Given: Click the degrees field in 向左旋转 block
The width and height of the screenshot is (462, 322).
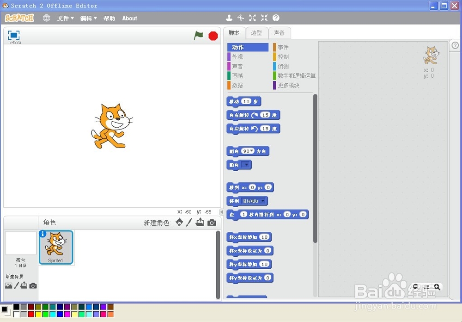Looking at the screenshot, I should tap(265, 129).
